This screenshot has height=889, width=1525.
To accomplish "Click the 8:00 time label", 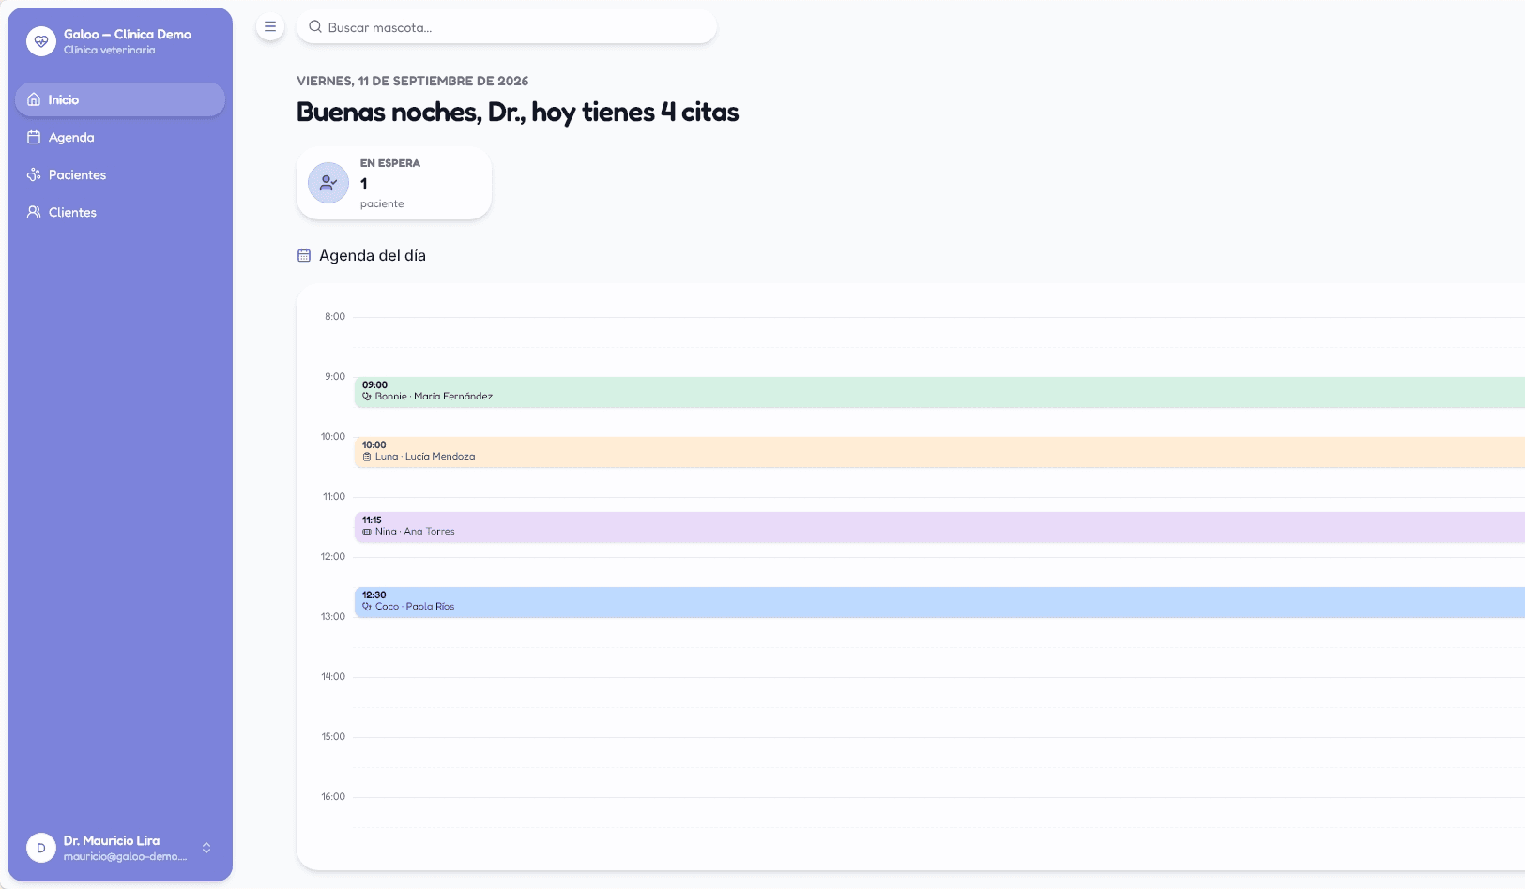I will pos(335,317).
